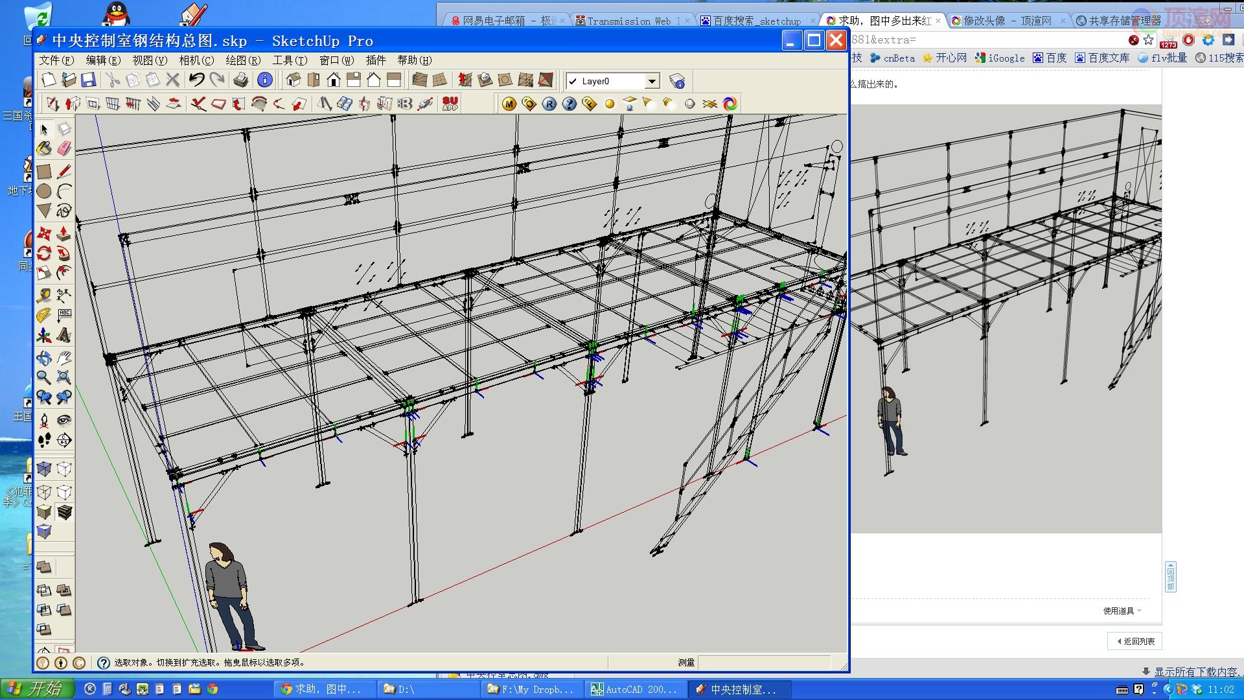
Task: Activate the Move tool with red arrows
Action: click(x=44, y=233)
